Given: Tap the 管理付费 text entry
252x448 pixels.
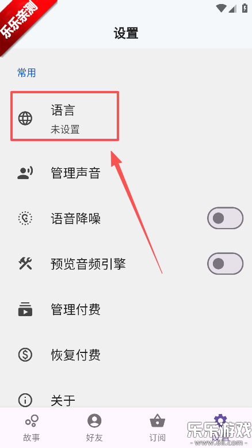Looking at the screenshot, I should click(75, 309).
